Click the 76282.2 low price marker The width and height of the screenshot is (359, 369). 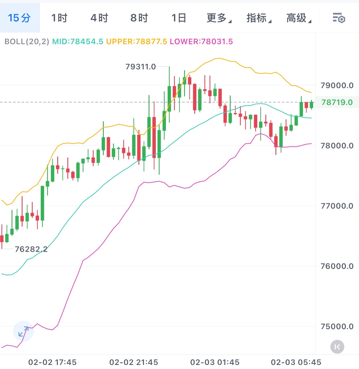[31, 249]
